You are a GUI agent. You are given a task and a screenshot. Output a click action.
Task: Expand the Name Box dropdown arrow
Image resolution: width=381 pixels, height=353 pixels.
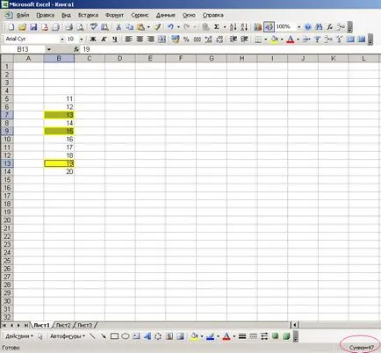tap(49, 49)
